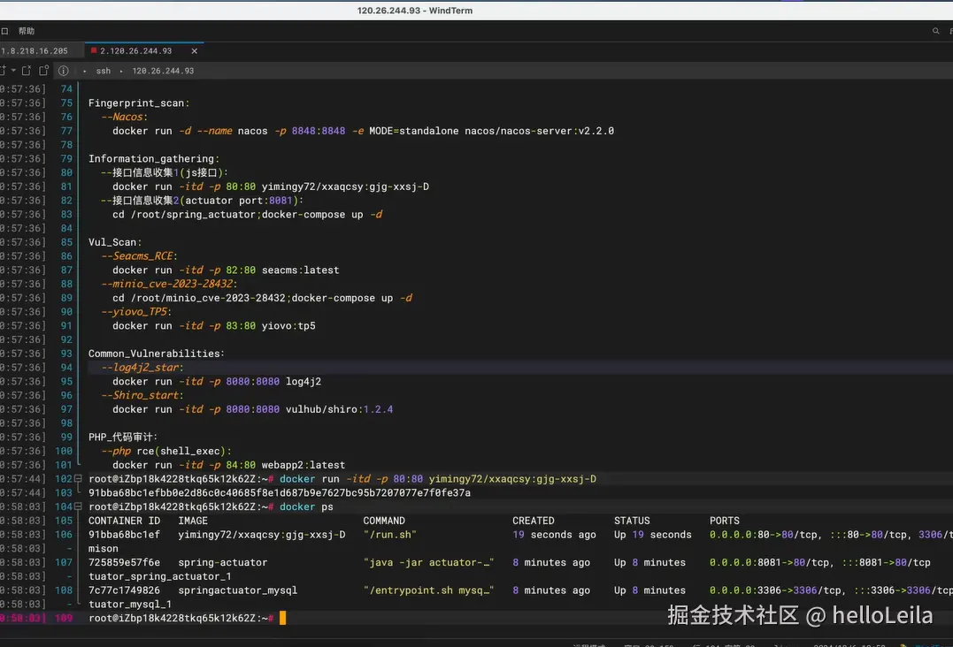Click the chevron between ssh and the IP address
The image size is (953, 647).
point(121,71)
